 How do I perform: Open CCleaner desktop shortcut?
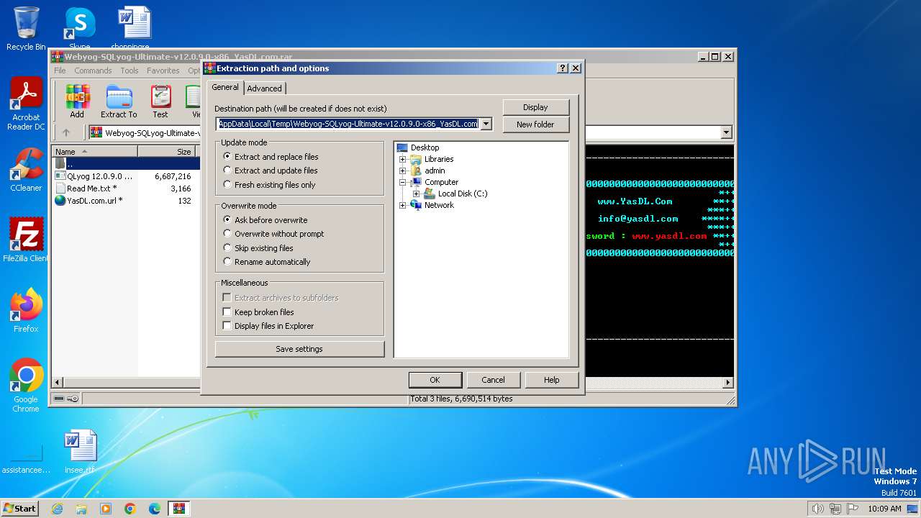[x=26, y=170]
